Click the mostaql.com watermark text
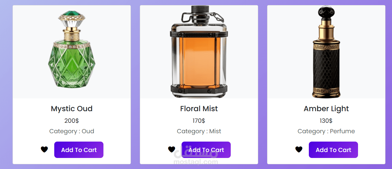392x169 pixels. tap(196, 162)
